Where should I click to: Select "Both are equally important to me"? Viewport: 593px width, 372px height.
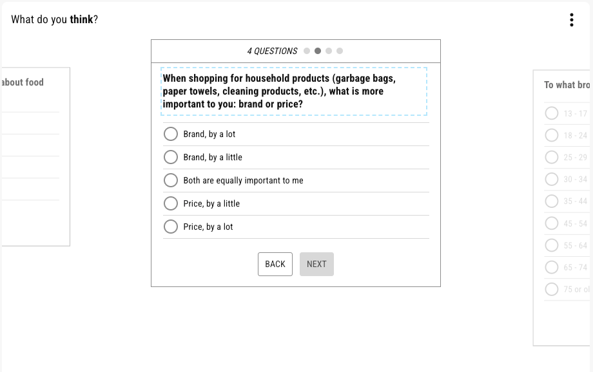171,180
